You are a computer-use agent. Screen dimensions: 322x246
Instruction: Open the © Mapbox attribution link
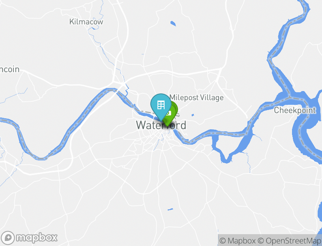coord(238,240)
